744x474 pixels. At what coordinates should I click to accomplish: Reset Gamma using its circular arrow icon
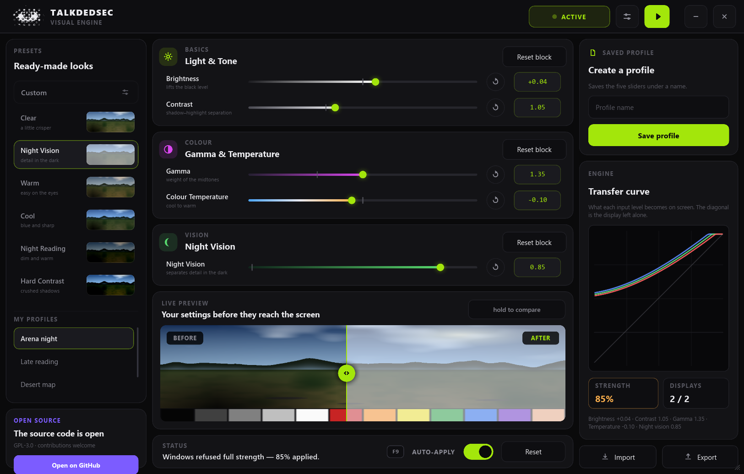tap(495, 174)
